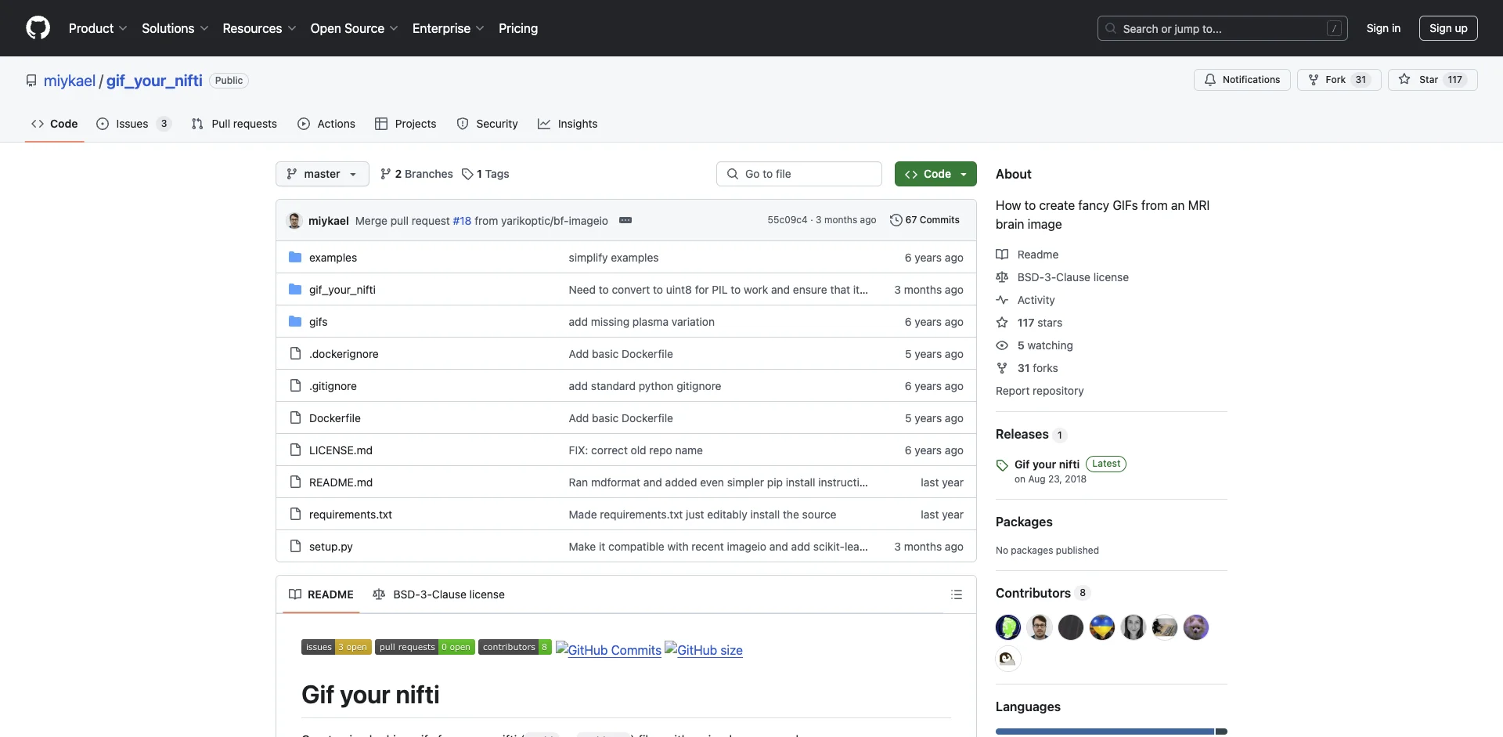Open the examples folder
Screen dimensions: 1503x737
(333, 258)
